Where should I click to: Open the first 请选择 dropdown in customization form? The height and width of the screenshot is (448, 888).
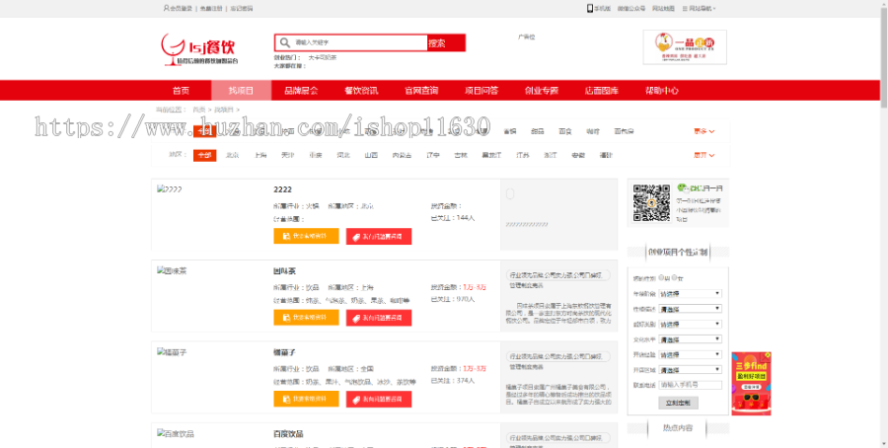click(690, 294)
